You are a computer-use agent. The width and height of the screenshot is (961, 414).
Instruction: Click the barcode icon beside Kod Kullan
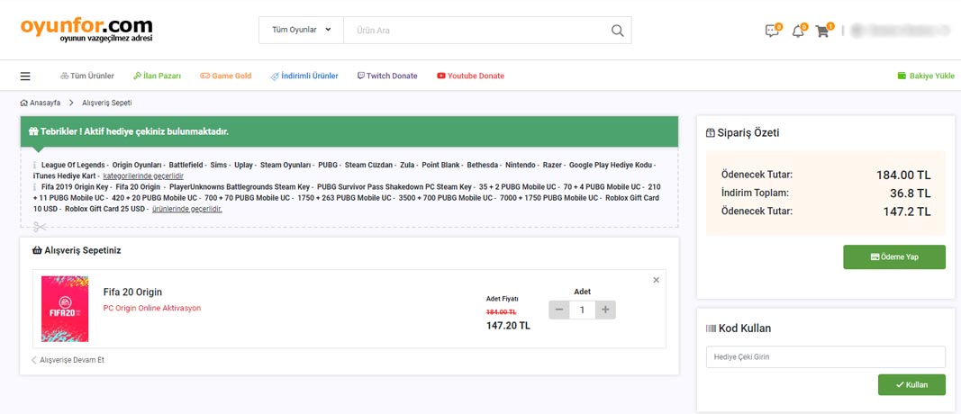(x=711, y=328)
